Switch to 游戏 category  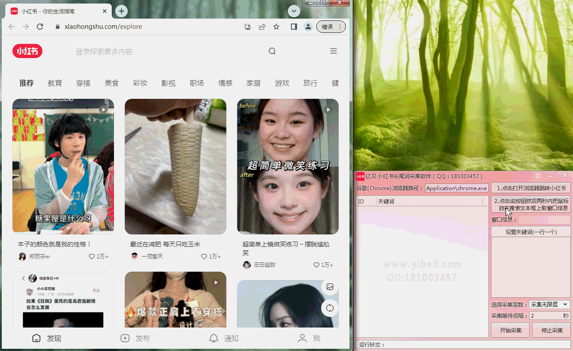click(x=282, y=83)
